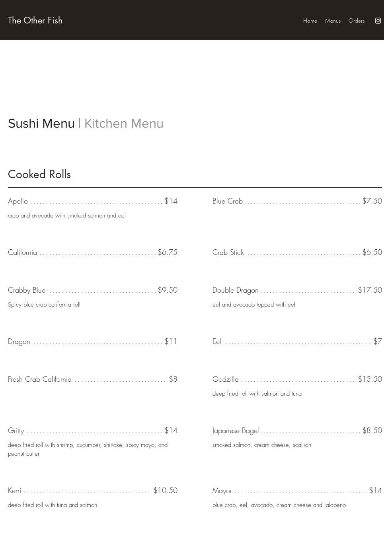
Task: Click the Blue Crab roll name
Action: coord(228,201)
